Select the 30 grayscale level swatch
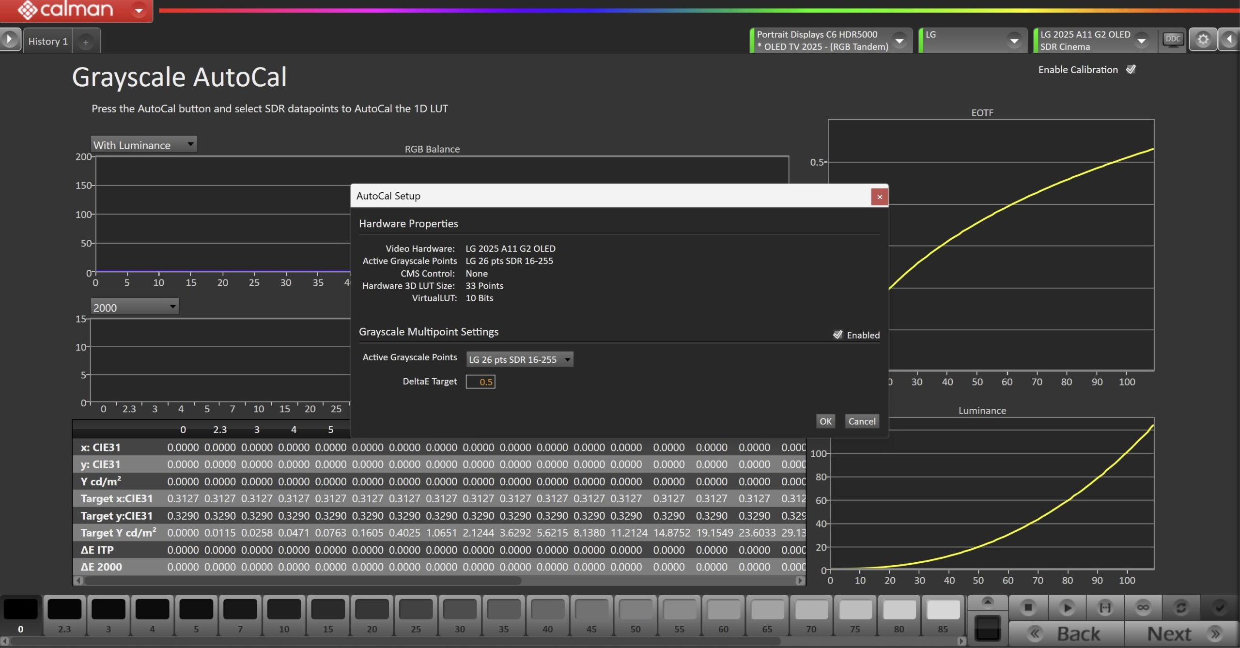The image size is (1240, 648). coord(460,615)
